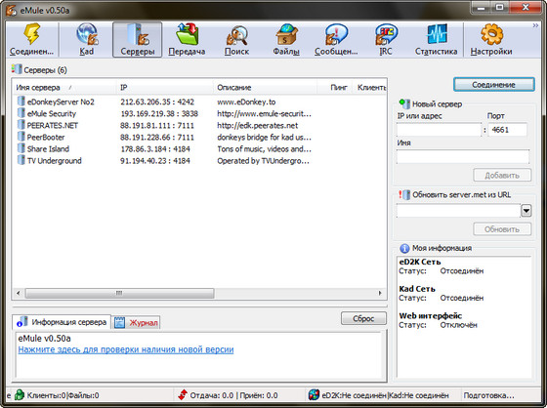The height and width of the screenshot is (408, 547).
Task: Click the Добавить add server button
Action: point(502,176)
